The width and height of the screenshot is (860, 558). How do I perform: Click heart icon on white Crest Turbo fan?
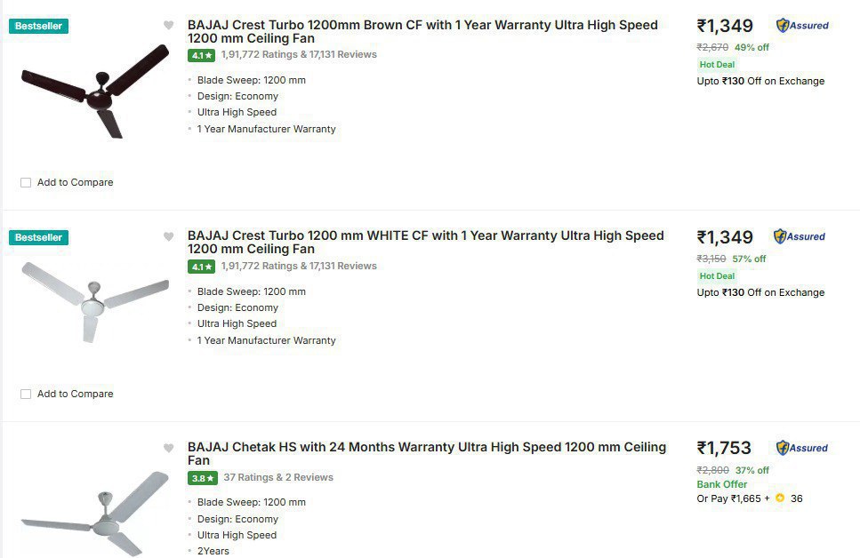pos(168,236)
